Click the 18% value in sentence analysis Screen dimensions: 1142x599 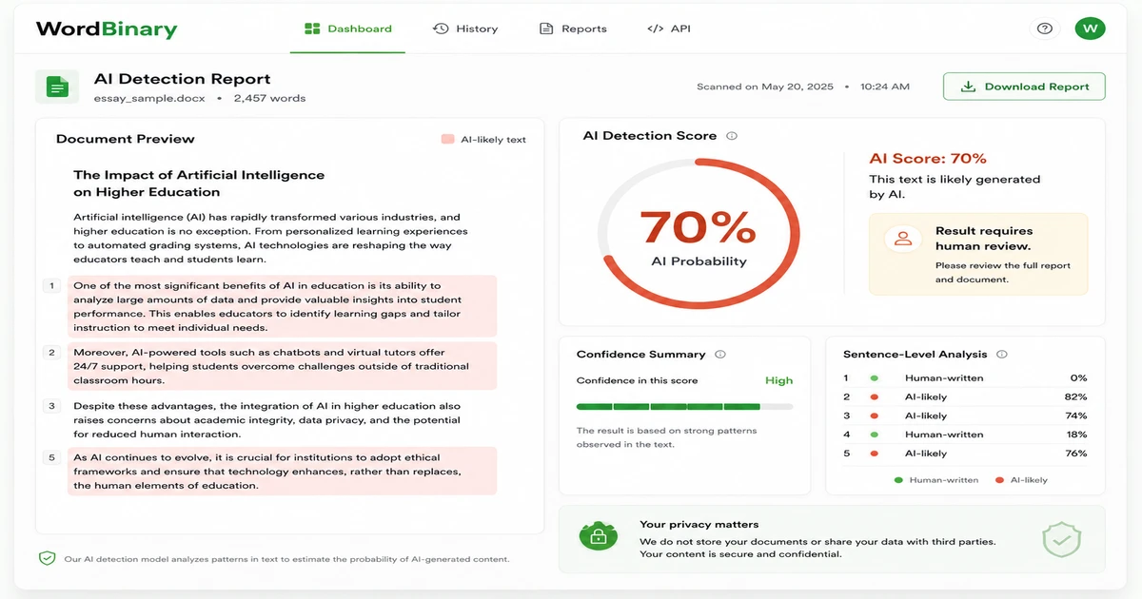point(1076,435)
